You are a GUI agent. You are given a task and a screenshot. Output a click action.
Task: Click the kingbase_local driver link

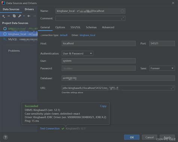(x=87, y=35)
